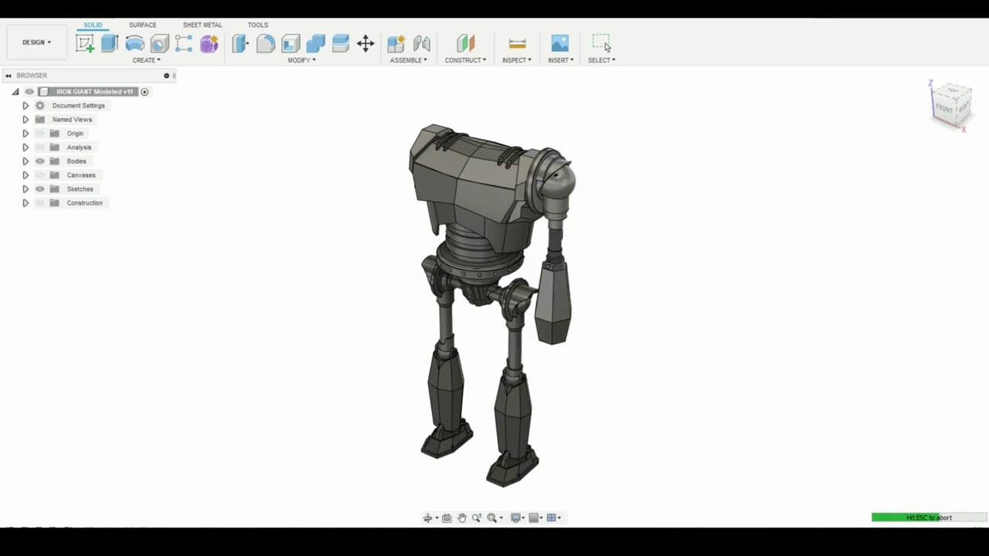Select the Offset Face tool
989x556 pixels.
pyautogui.click(x=341, y=43)
